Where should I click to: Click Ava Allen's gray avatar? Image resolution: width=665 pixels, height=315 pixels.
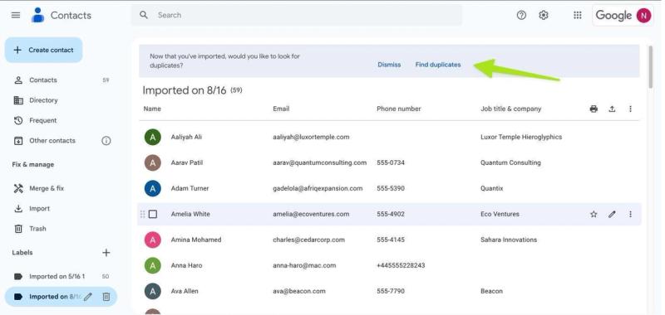[153, 291]
